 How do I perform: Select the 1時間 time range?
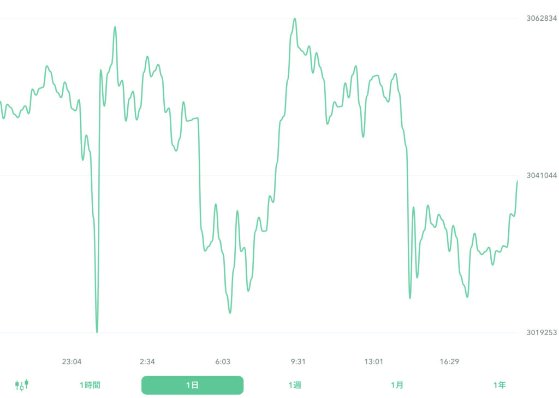click(x=90, y=385)
